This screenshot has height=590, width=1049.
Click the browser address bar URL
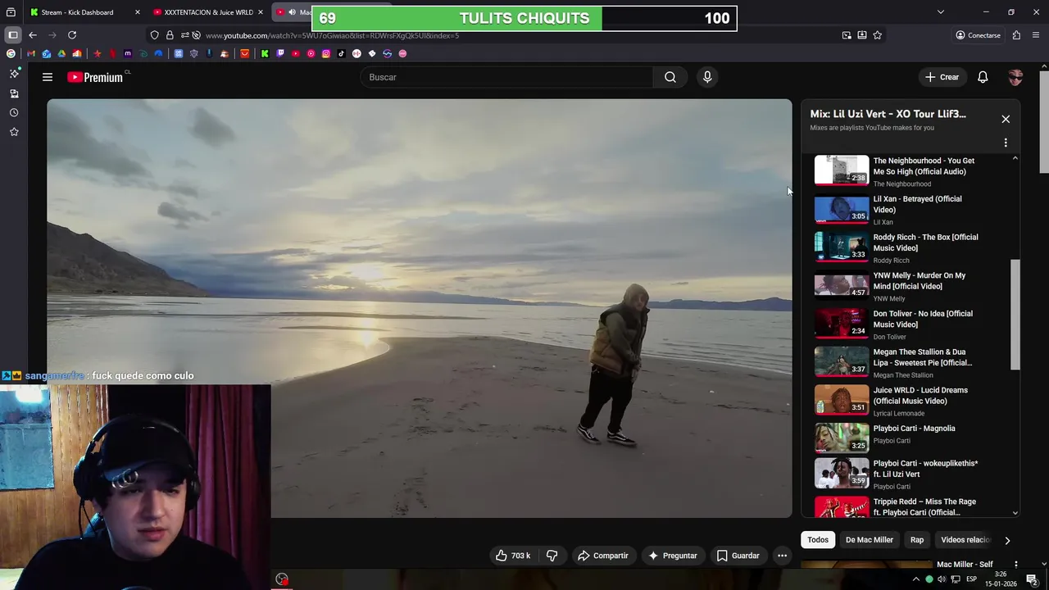(x=332, y=35)
